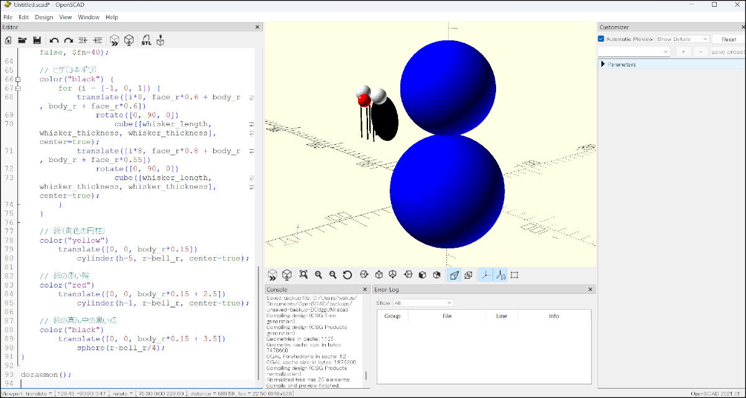
Task: Close the Error-Log panel
Action: pos(590,290)
